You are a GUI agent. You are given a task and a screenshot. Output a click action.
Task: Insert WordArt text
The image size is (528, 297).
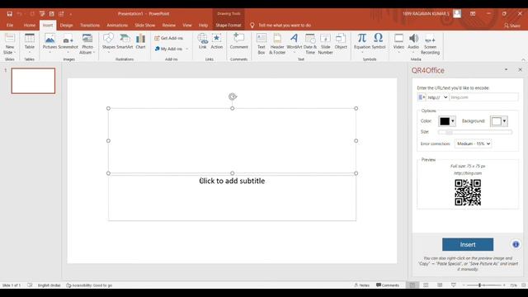click(294, 43)
